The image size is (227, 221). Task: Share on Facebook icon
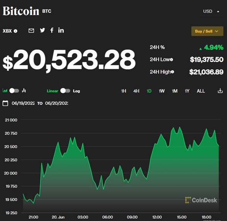coord(52,30)
